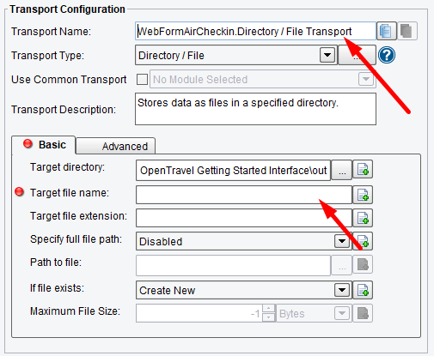
Task: Browse for Target directory with ellipsis button
Action: coord(342,171)
